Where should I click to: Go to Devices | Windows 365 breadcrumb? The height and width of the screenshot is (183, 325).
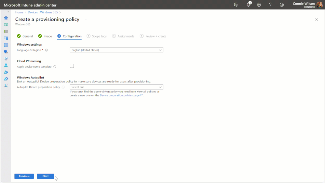coord(43,12)
